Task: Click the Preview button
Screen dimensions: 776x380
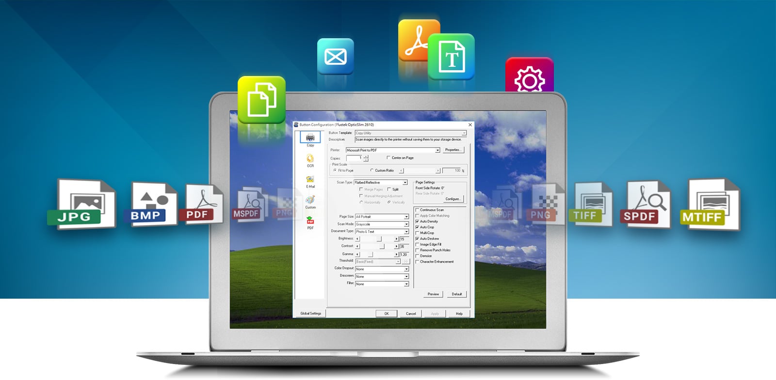Action: click(433, 294)
